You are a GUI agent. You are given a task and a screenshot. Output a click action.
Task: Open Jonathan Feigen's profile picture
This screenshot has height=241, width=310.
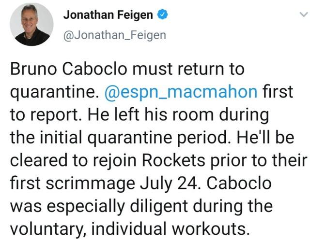point(31,25)
